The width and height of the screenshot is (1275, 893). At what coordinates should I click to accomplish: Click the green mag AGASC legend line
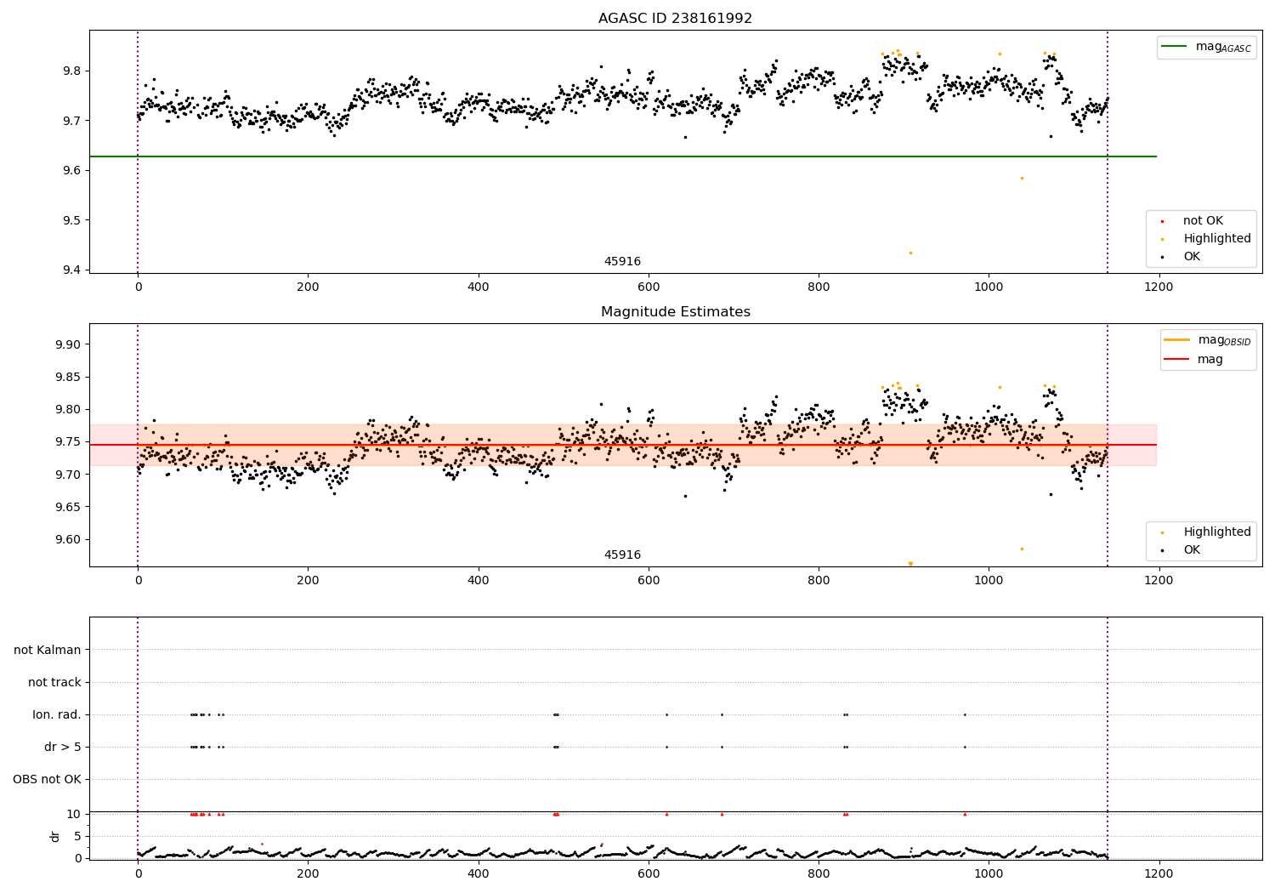pos(1175,47)
